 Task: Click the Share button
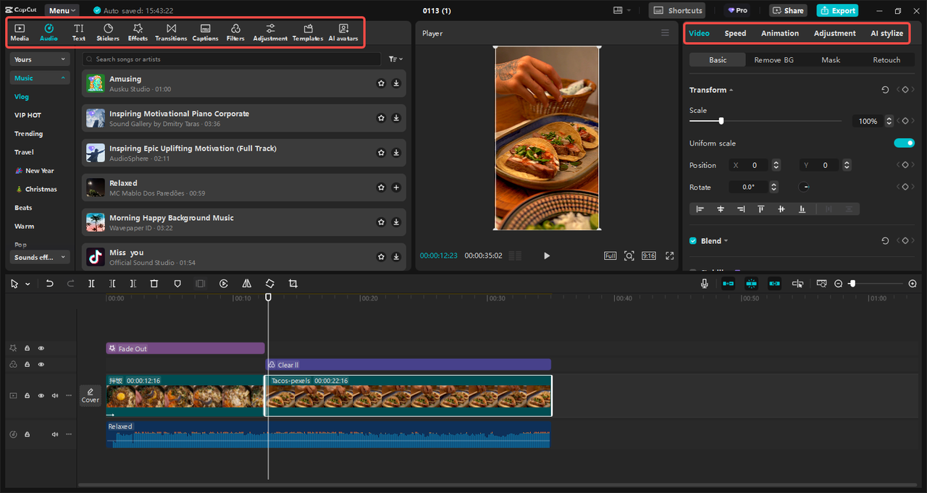click(x=788, y=11)
